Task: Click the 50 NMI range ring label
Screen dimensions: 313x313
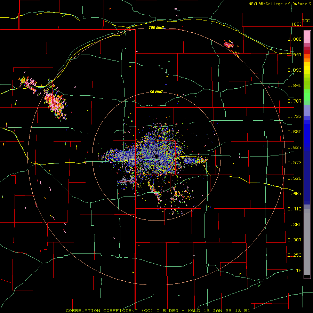Action: tap(156, 92)
